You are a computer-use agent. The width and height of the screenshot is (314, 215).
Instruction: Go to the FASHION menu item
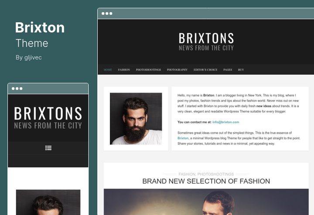point(124,69)
